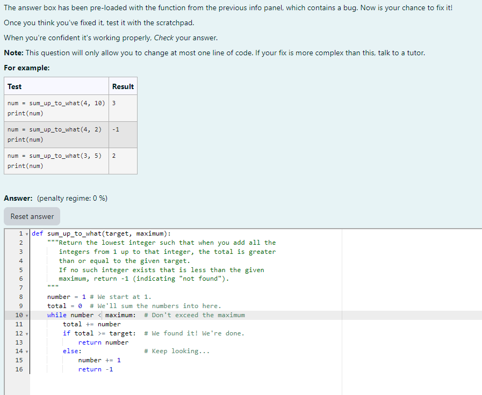This screenshot has width=482, height=395.
Task: Click the 'Answer:' label
Action: tap(18, 198)
